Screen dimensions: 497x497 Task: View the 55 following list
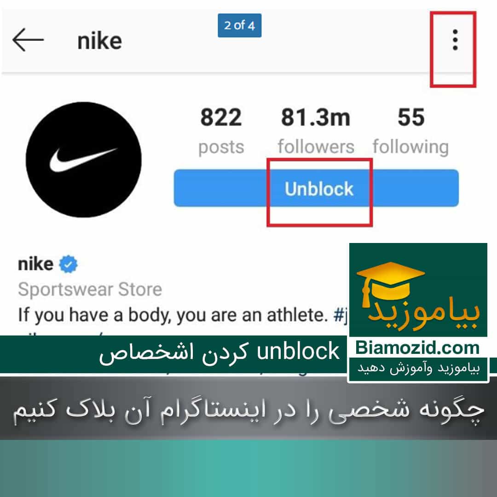point(410,131)
